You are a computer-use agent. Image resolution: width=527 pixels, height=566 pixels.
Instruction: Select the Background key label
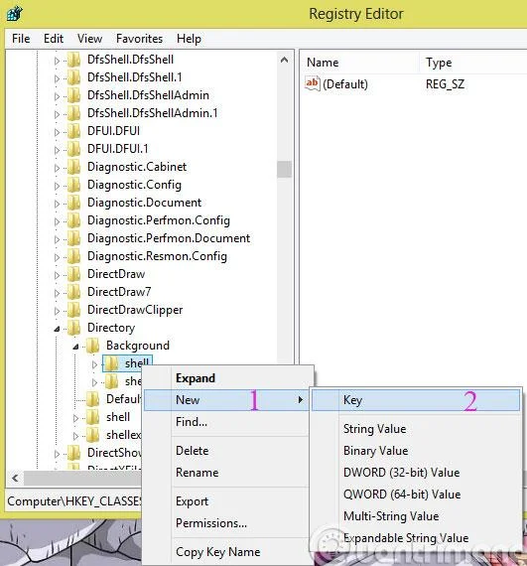[137, 346]
